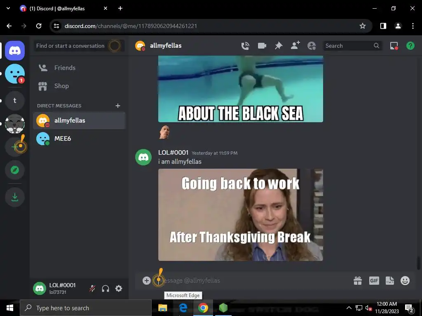Click the LOL#0001 user panel name
Viewport: 422px width, 316px height.
click(63, 285)
